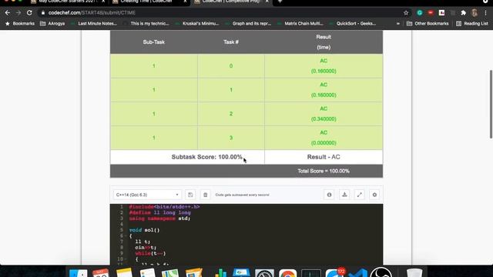Reload the CodeChef page
This screenshot has height=277, width=493.
[29, 13]
